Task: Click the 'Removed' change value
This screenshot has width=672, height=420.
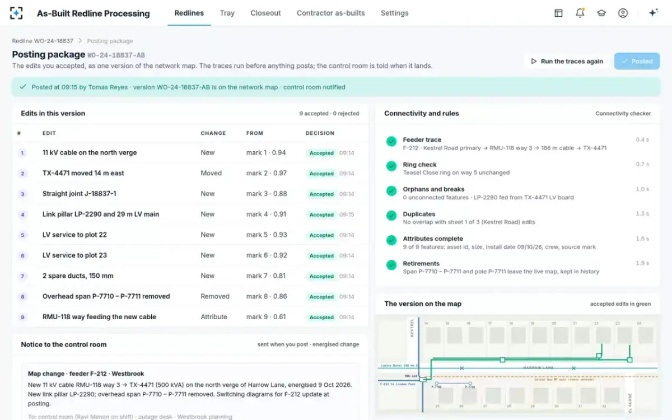Action: (x=215, y=297)
